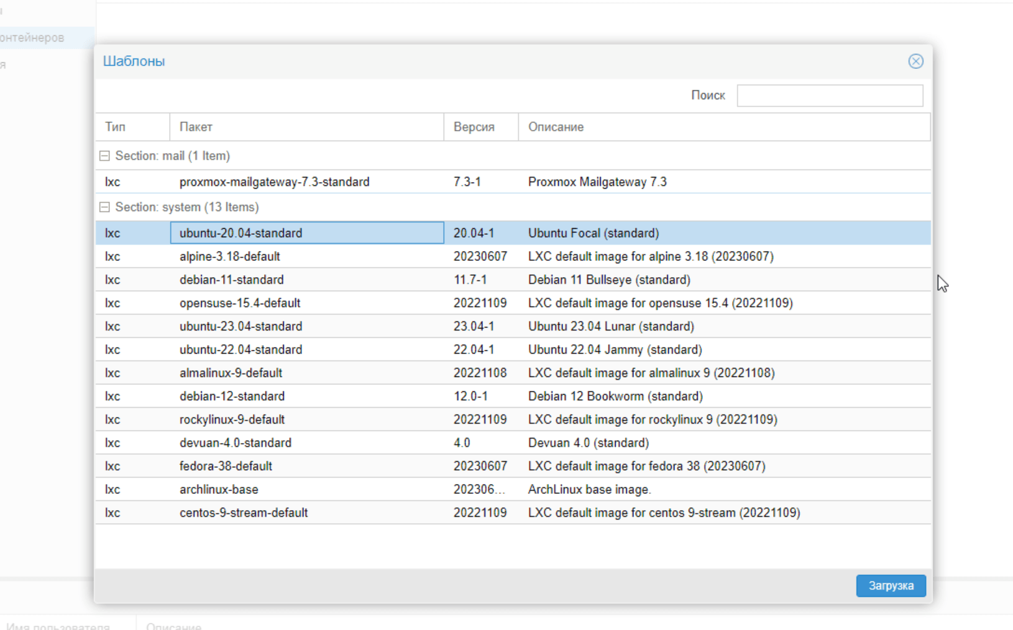This screenshot has height=630, width=1013.
Task: Click lxc type cell in archlinux row
Action: (x=132, y=490)
